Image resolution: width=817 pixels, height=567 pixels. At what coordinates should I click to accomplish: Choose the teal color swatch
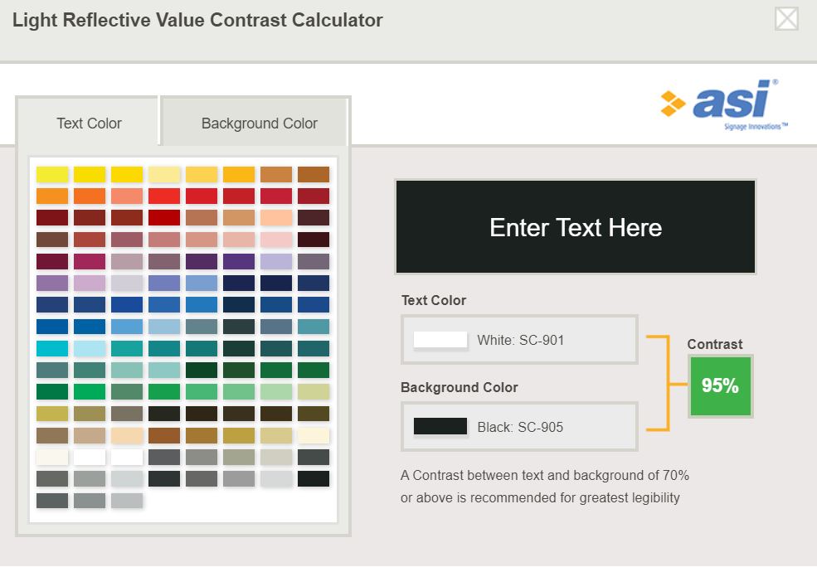pos(127,346)
